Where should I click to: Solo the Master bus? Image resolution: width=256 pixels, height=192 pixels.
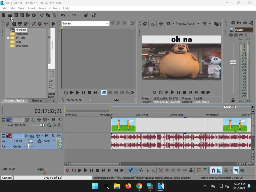tap(246, 35)
